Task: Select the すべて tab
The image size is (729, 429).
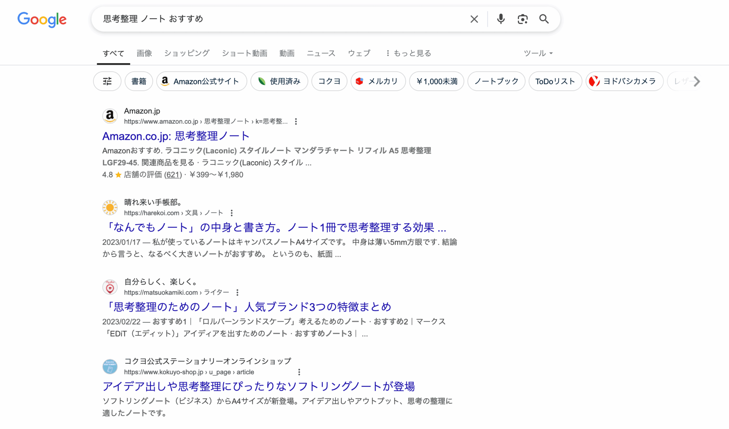Action: (x=113, y=53)
